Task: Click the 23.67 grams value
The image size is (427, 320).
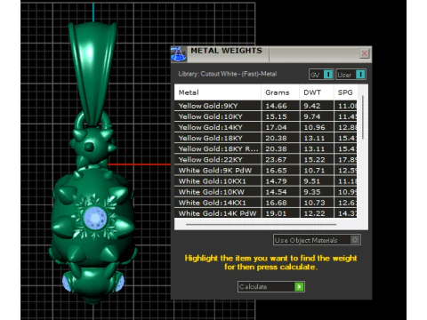Action: click(276, 160)
